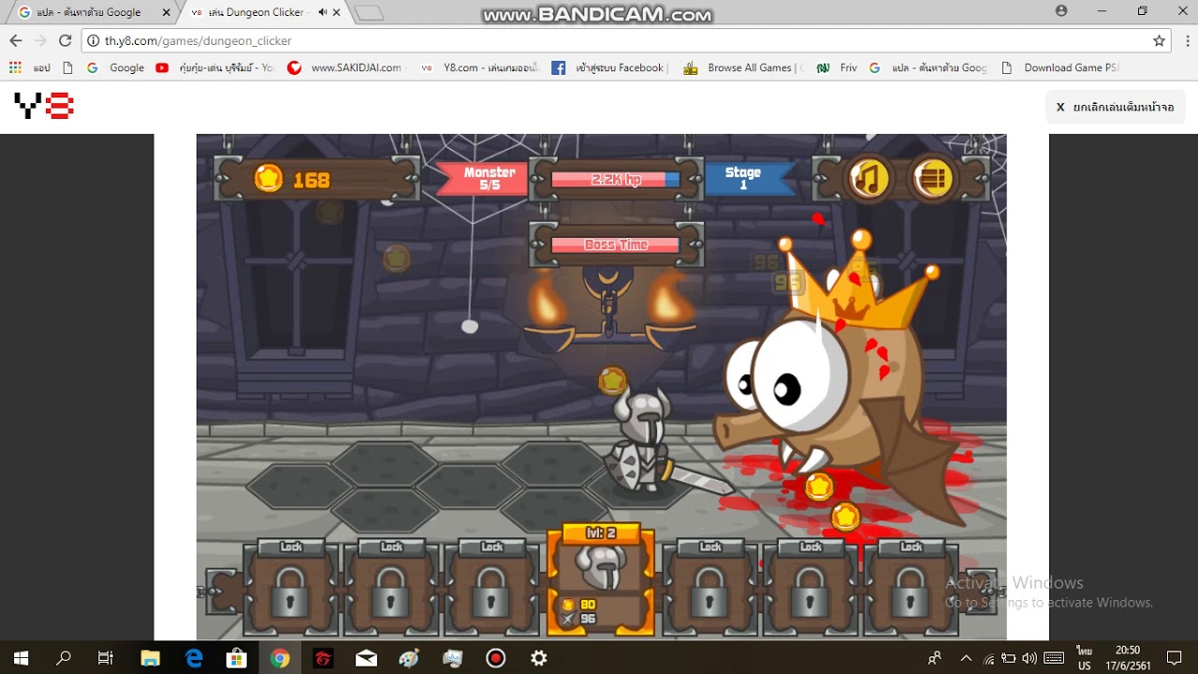Open the Garena app on taskbar
Image resolution: width=1198 pixels, height=674 pixels.
click(x=323, y=658)
